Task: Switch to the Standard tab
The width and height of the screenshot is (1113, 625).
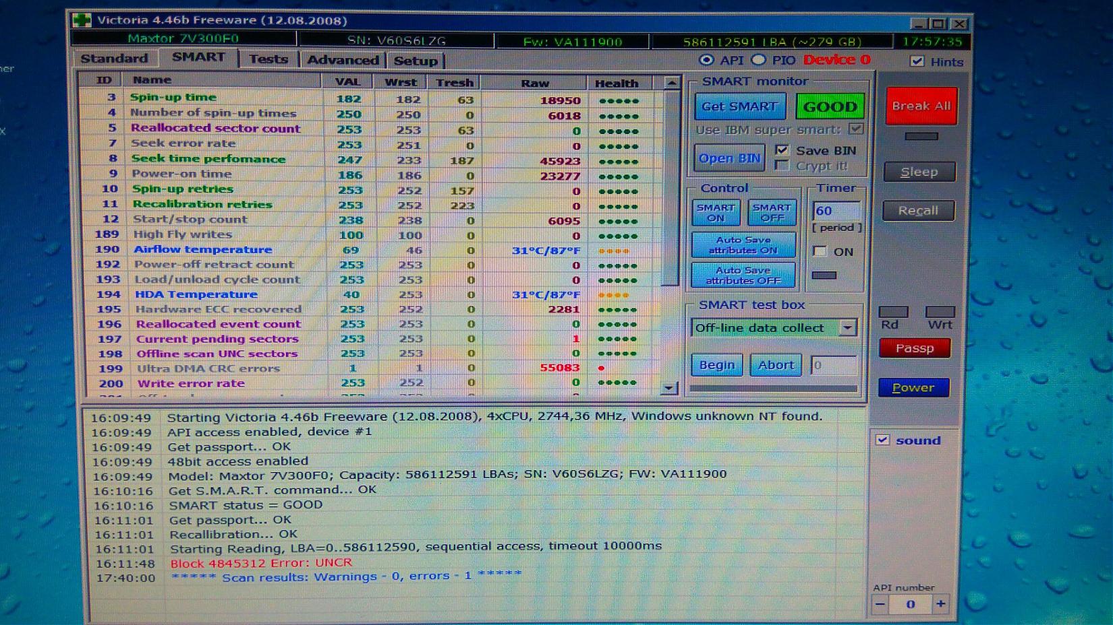Action: pyautogui.click(x=114, y=59)
